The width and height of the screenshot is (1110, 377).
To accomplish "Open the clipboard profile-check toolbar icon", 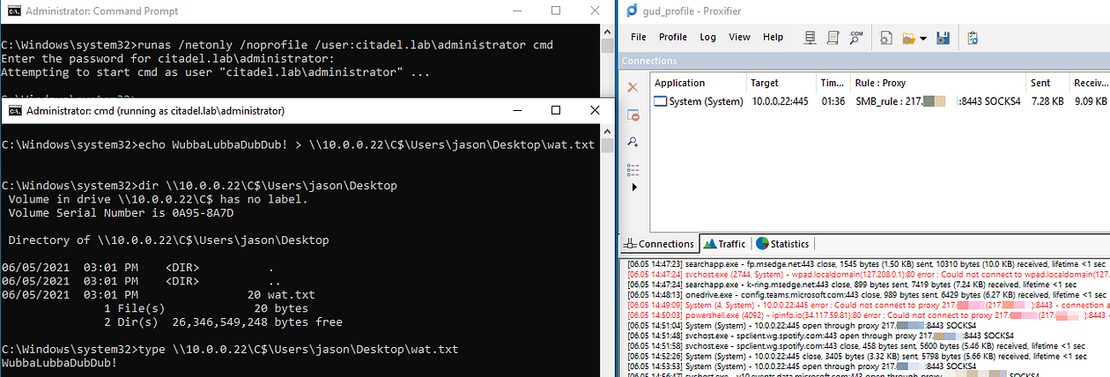I will [973, 38].
